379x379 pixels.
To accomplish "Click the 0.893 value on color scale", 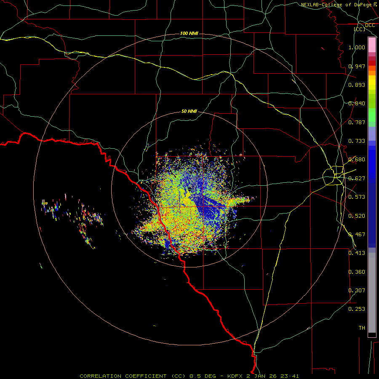I will 357,85.
